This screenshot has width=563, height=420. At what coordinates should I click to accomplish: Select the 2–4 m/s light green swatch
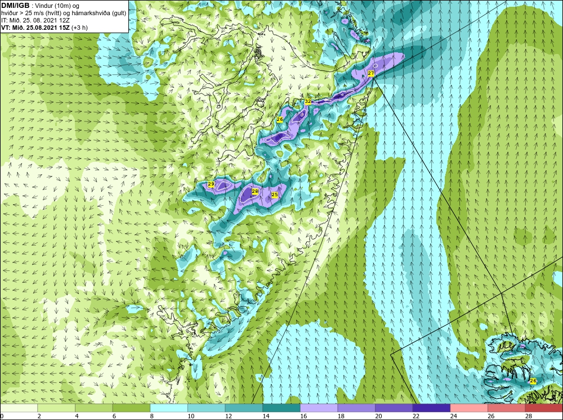coord(56,408)
